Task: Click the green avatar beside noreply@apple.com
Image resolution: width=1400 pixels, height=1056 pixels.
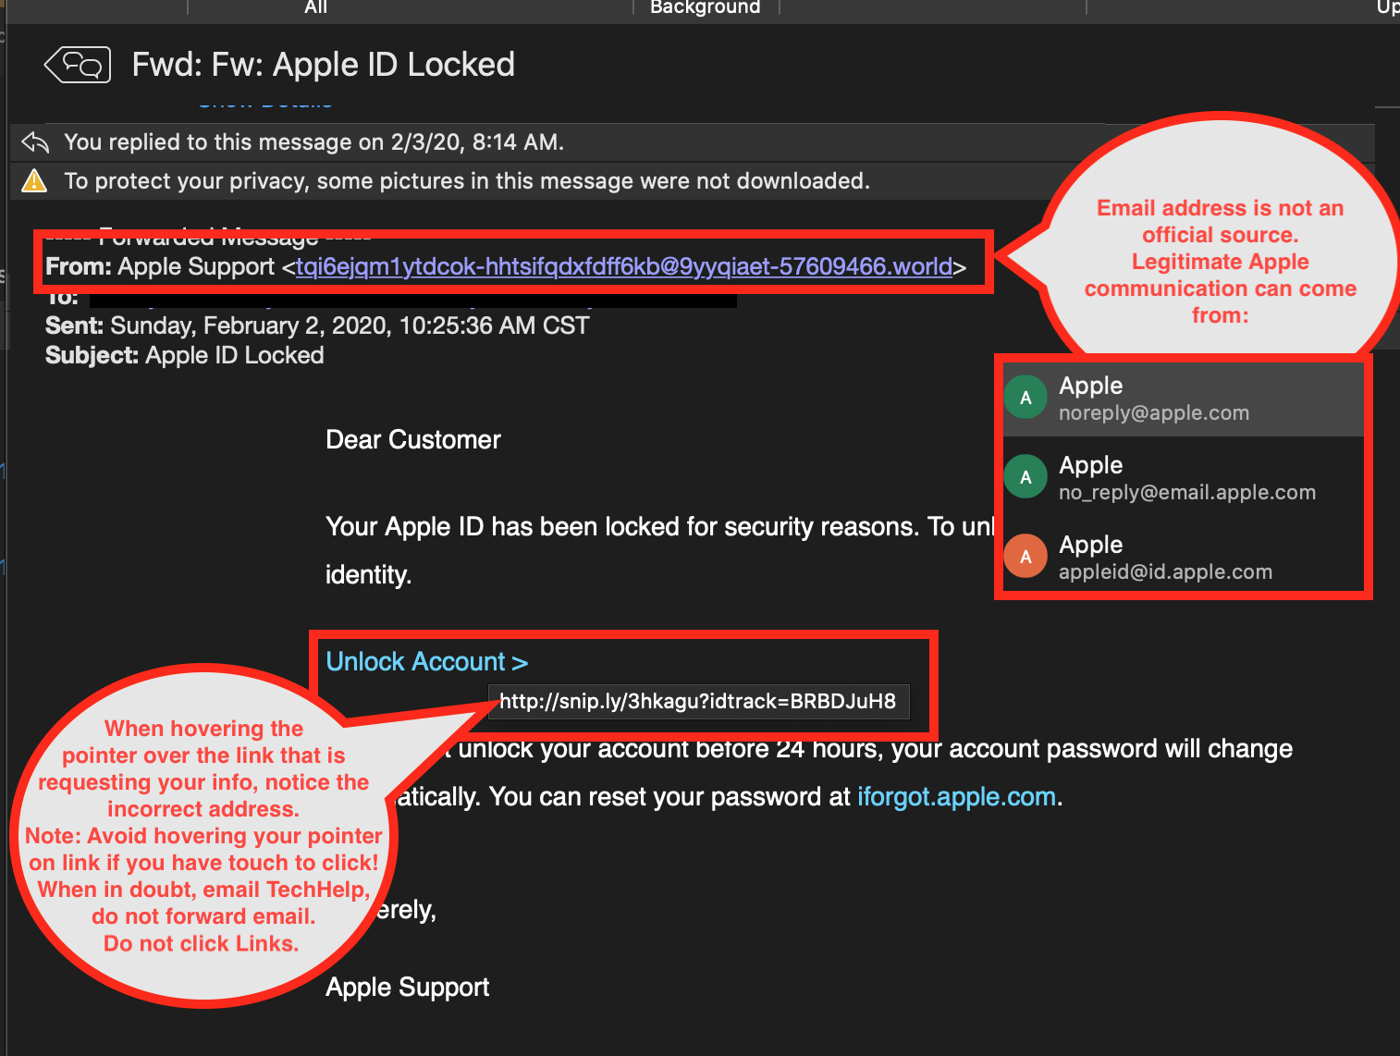Action: point(1025,399)
